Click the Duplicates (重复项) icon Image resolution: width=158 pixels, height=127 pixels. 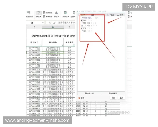66,13
